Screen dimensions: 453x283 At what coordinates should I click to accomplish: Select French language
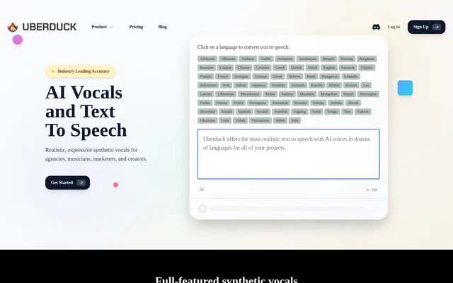(223, 76)
